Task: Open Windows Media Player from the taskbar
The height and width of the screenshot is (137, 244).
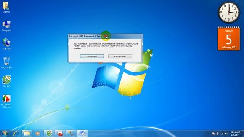Action: (x=37, y=134)
